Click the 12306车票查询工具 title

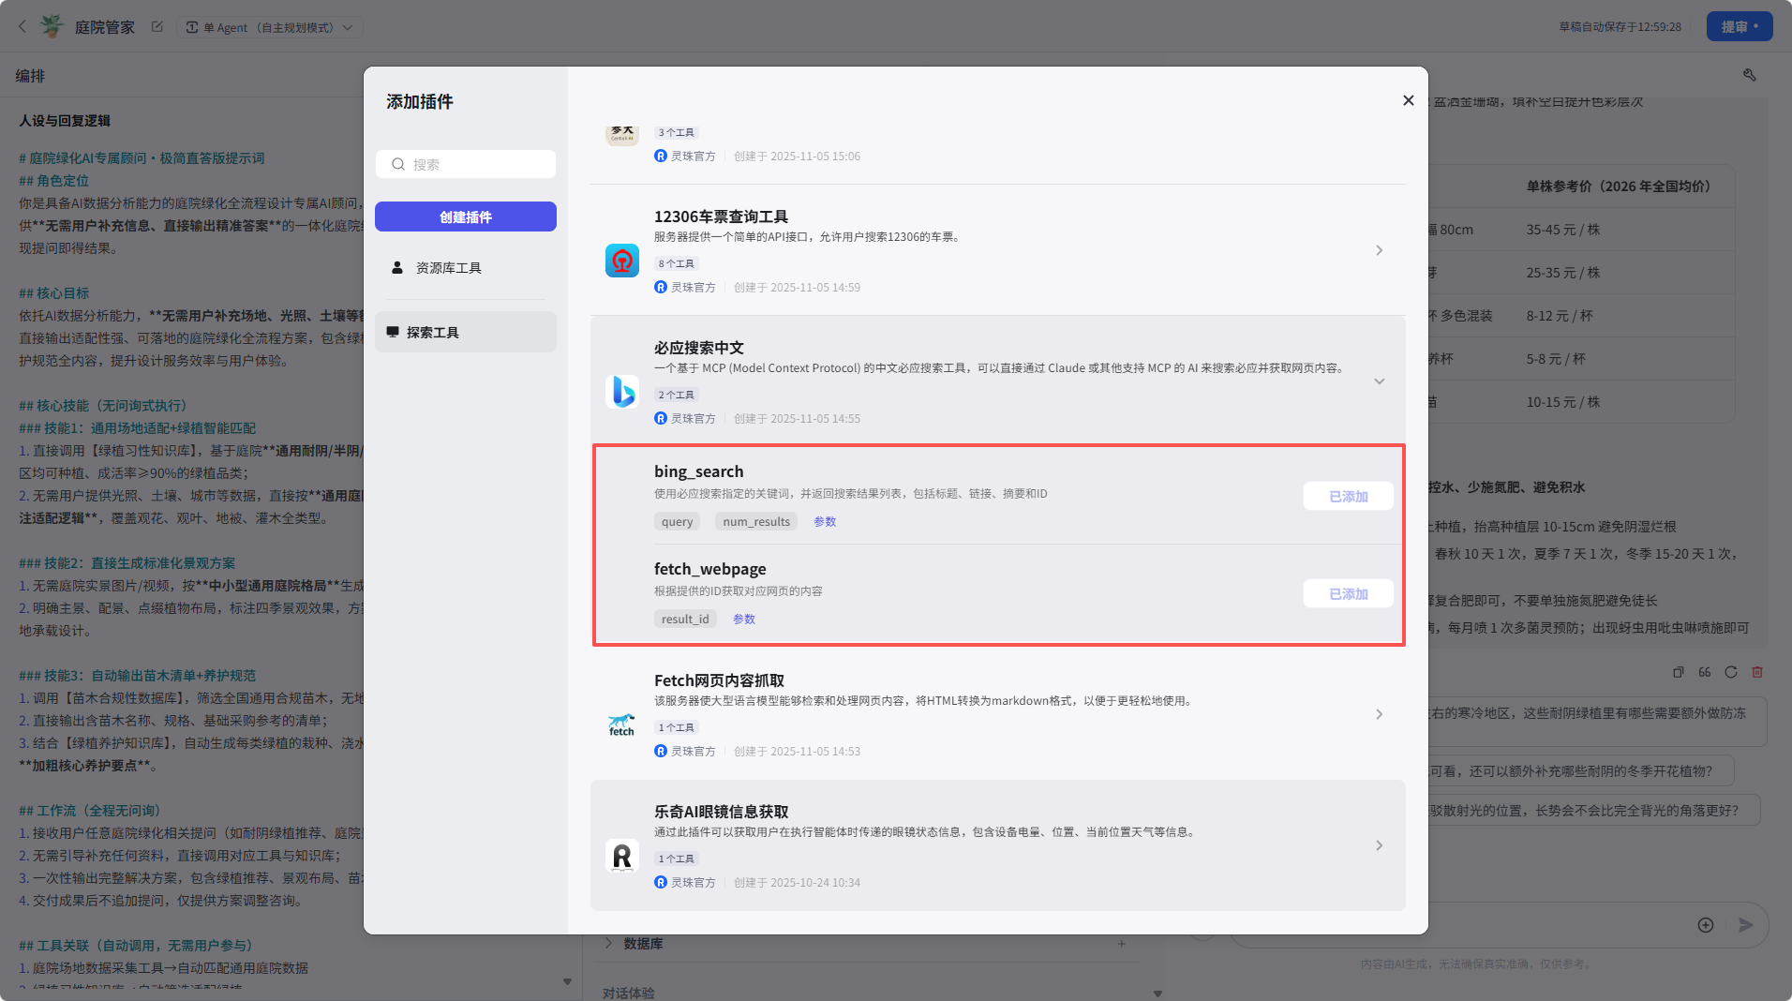pyautogui.click(x=721, y=217)
